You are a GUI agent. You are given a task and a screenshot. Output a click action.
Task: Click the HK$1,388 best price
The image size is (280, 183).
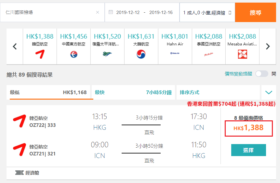(248, 128)
